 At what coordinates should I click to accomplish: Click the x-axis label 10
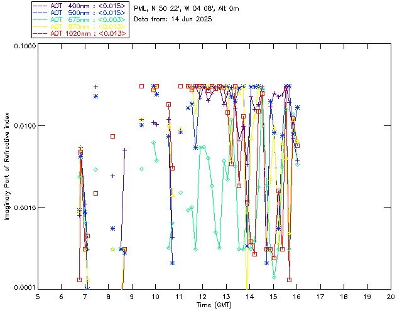point(155,297)
